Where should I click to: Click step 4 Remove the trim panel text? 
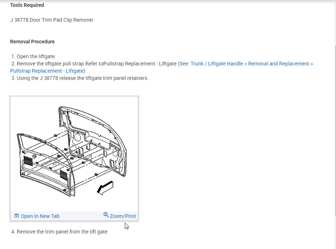[60, 232]
